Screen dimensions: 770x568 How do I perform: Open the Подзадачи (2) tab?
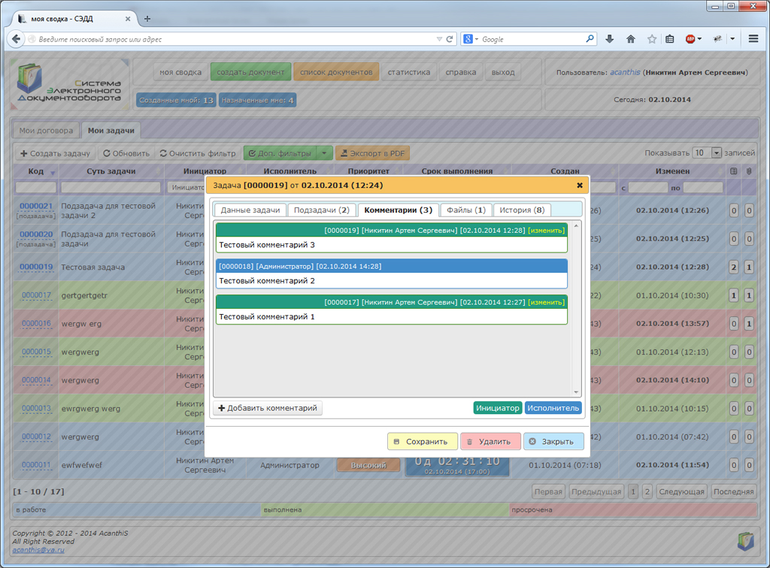click(x=322, y=210)
